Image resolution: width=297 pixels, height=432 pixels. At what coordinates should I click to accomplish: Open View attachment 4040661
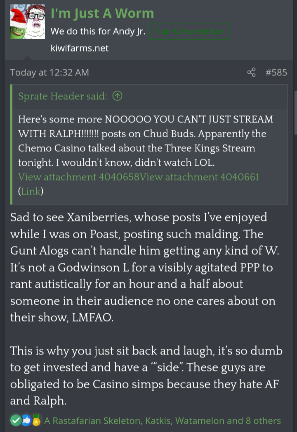click(x=199, y=177)
